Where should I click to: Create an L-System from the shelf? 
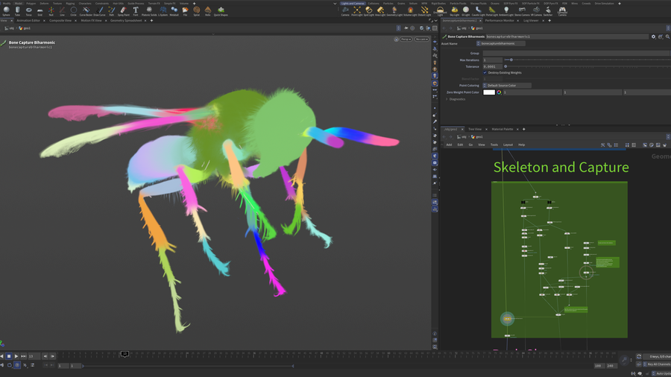click(163, 10)
